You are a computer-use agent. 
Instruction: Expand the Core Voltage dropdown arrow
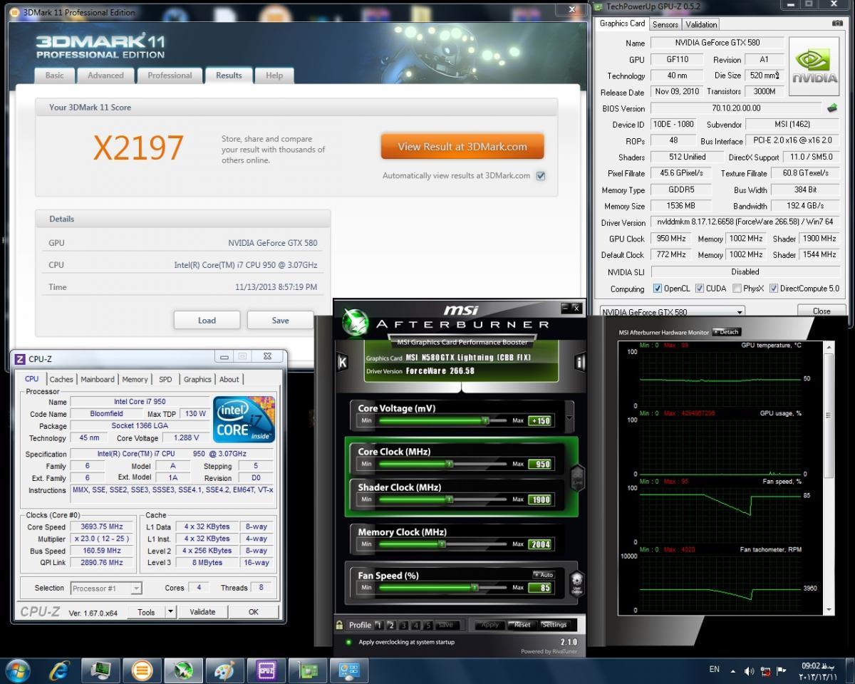pyautogui.click(x=569, y=419)
